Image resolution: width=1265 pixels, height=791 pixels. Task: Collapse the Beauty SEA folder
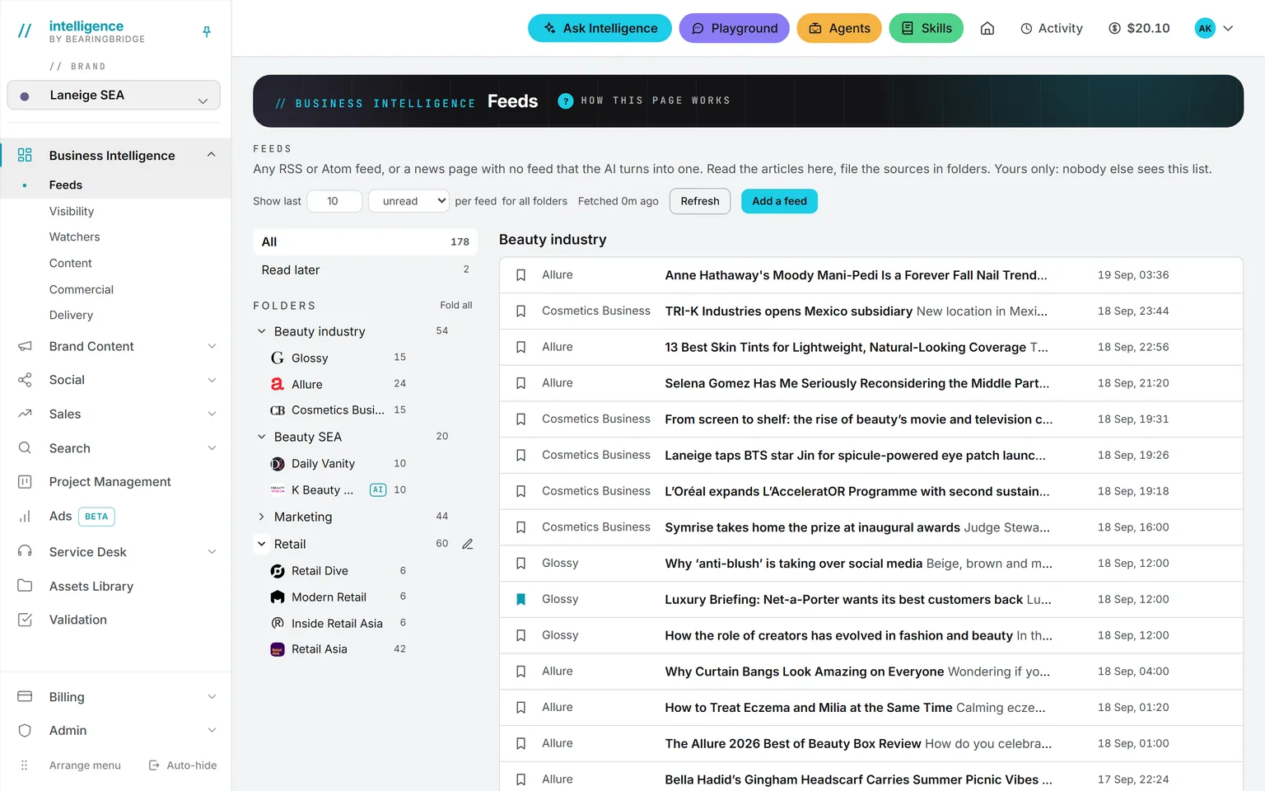coord(262,437)
